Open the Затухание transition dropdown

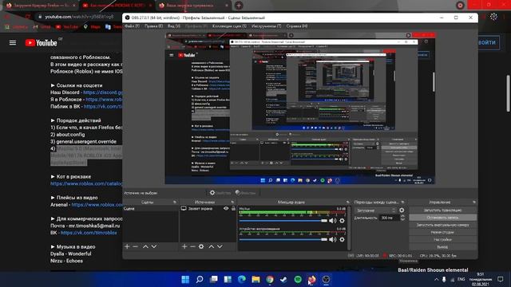click(375, 210)
